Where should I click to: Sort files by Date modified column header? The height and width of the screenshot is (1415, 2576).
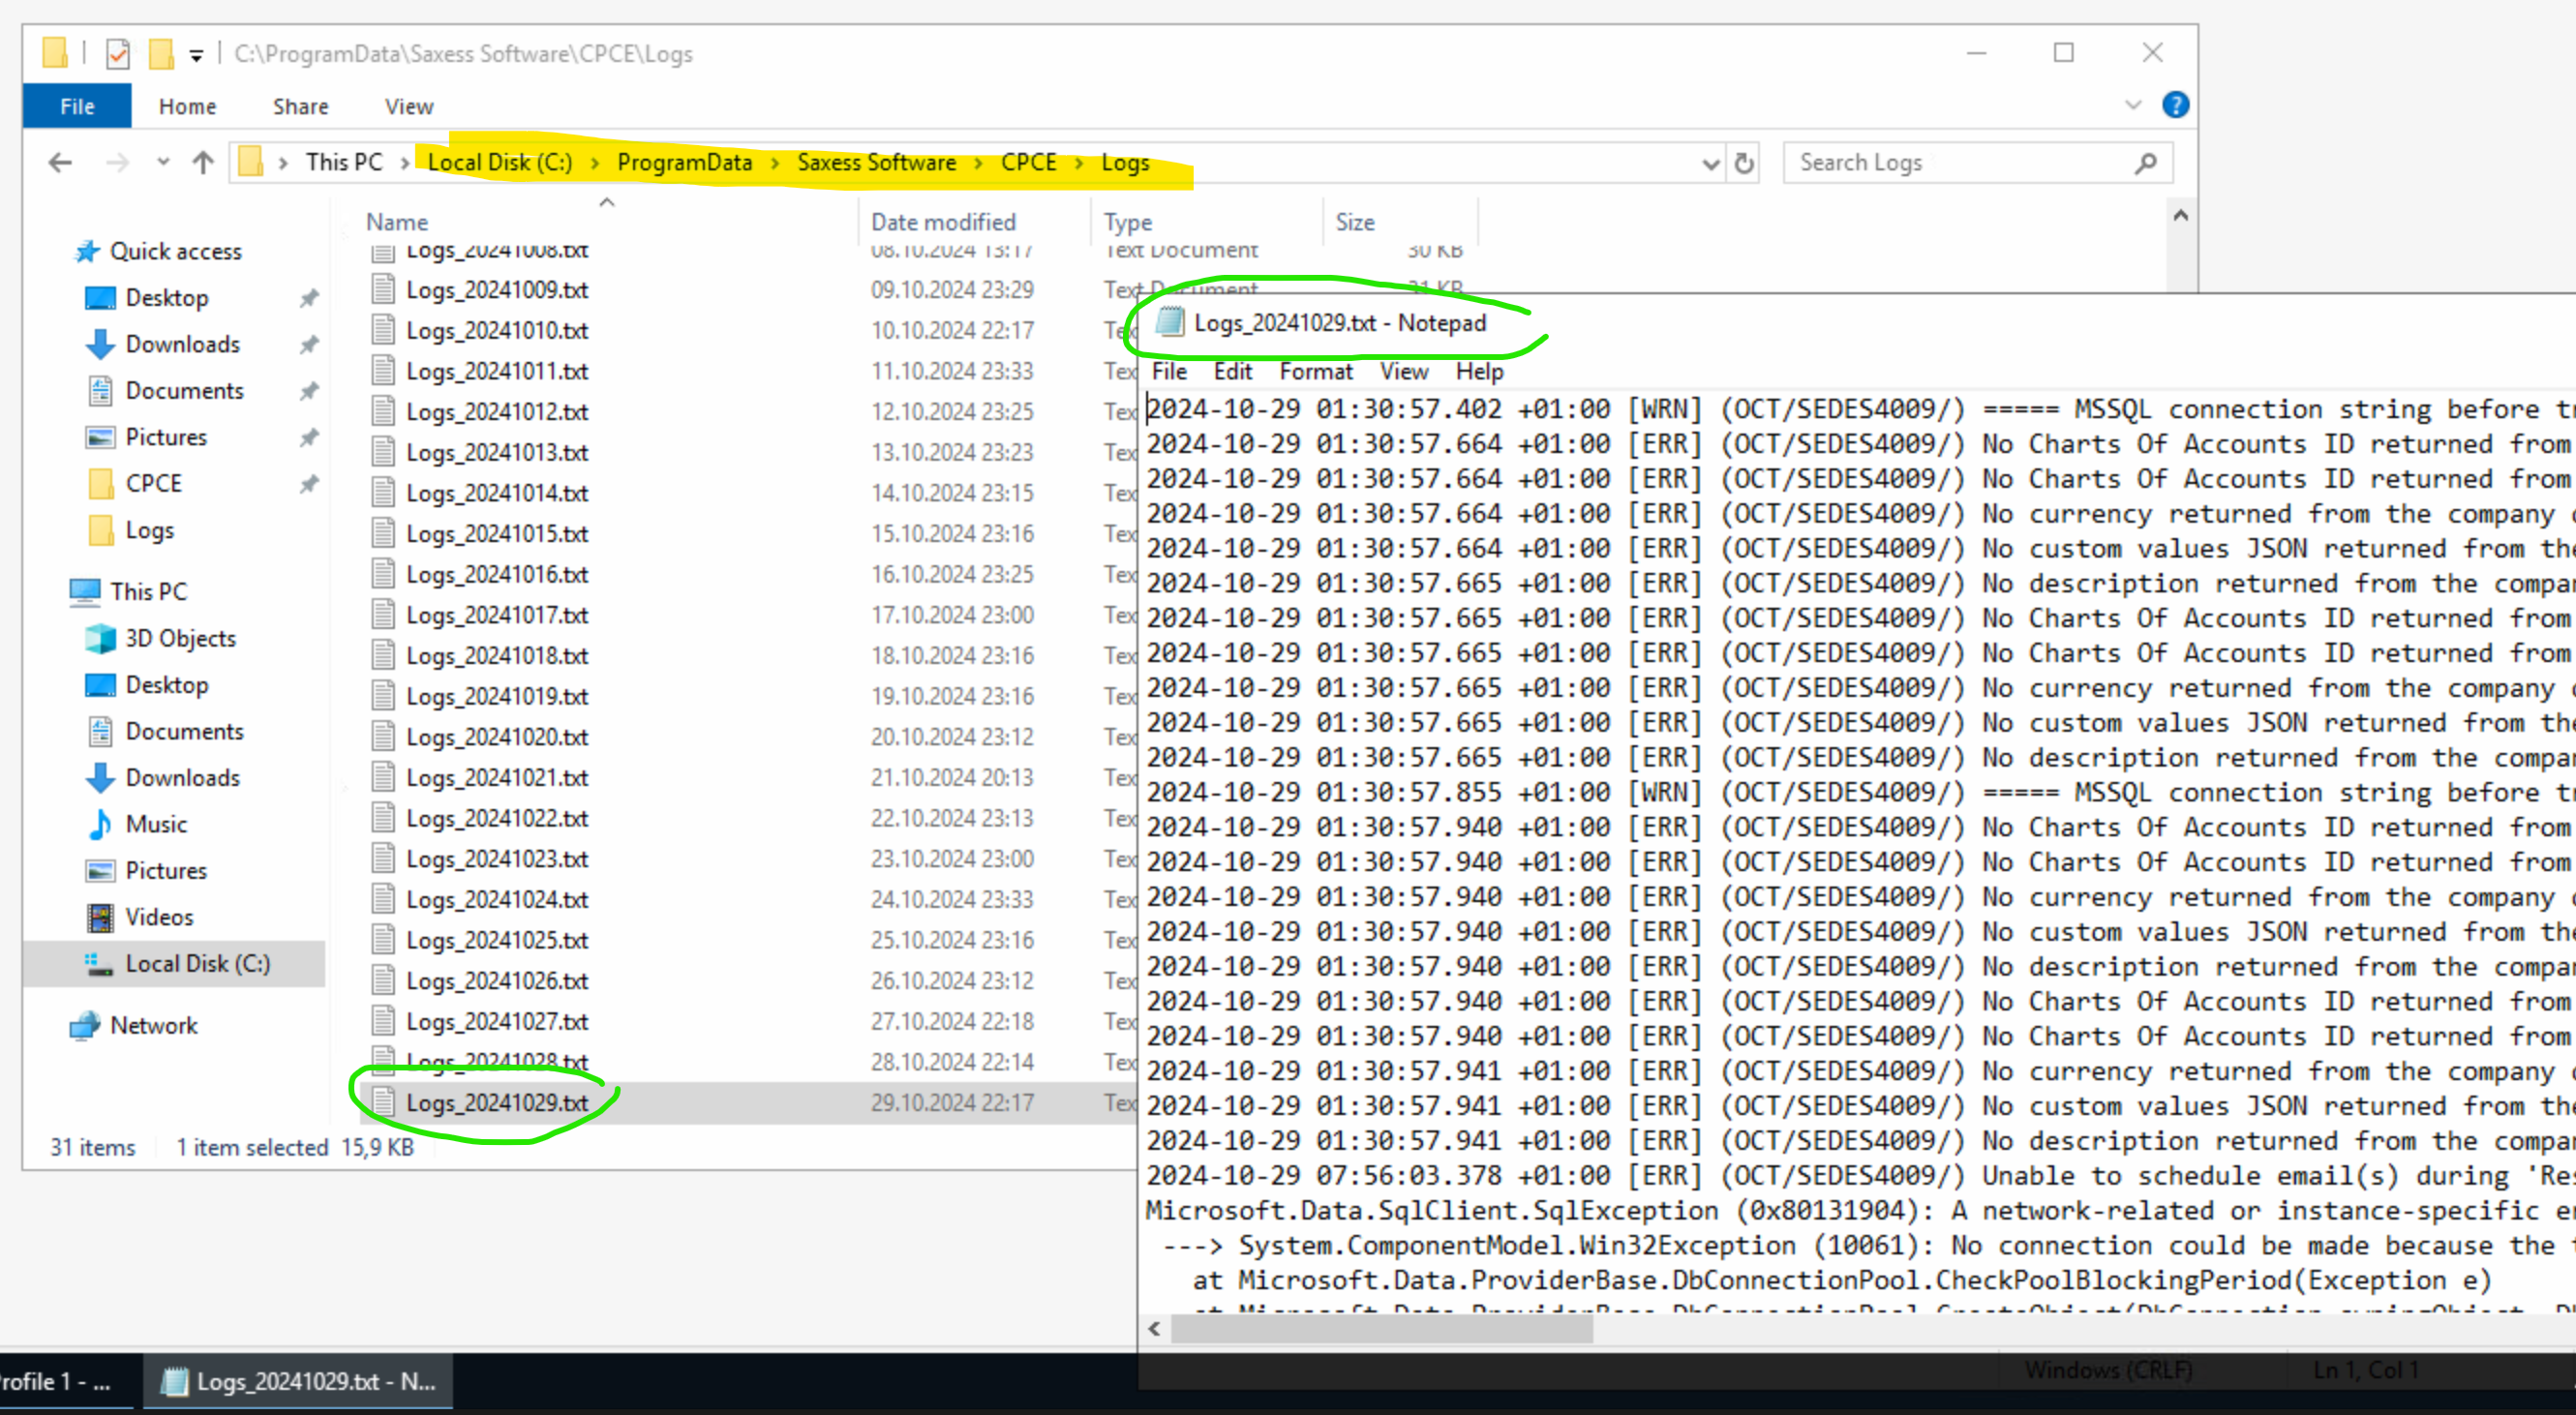(942, 222)
